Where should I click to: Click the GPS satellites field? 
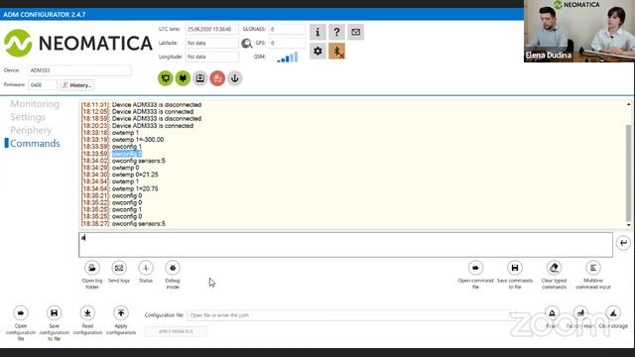[x=287, y=43]
